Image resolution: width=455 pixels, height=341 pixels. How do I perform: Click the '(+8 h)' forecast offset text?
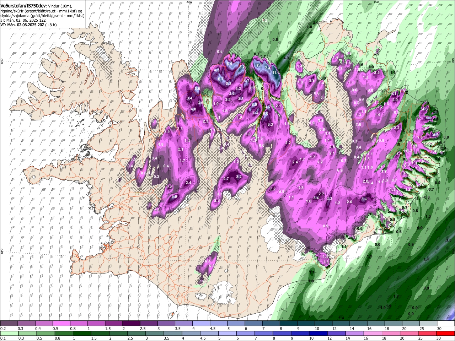coord(50,25)
